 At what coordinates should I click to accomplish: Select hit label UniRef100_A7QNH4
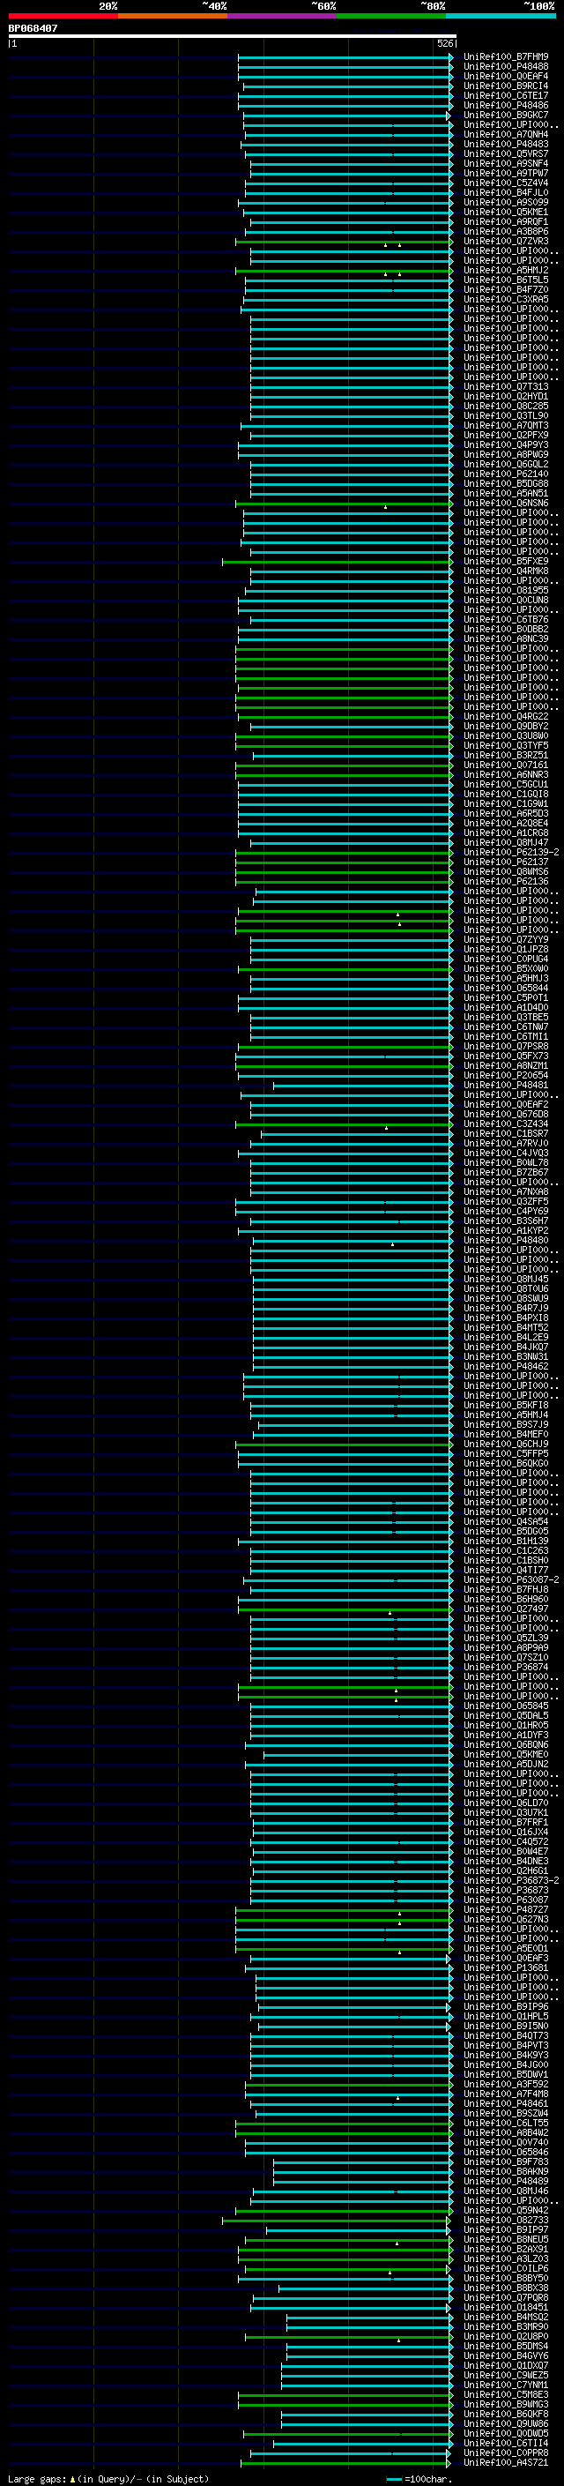(505, 134)
